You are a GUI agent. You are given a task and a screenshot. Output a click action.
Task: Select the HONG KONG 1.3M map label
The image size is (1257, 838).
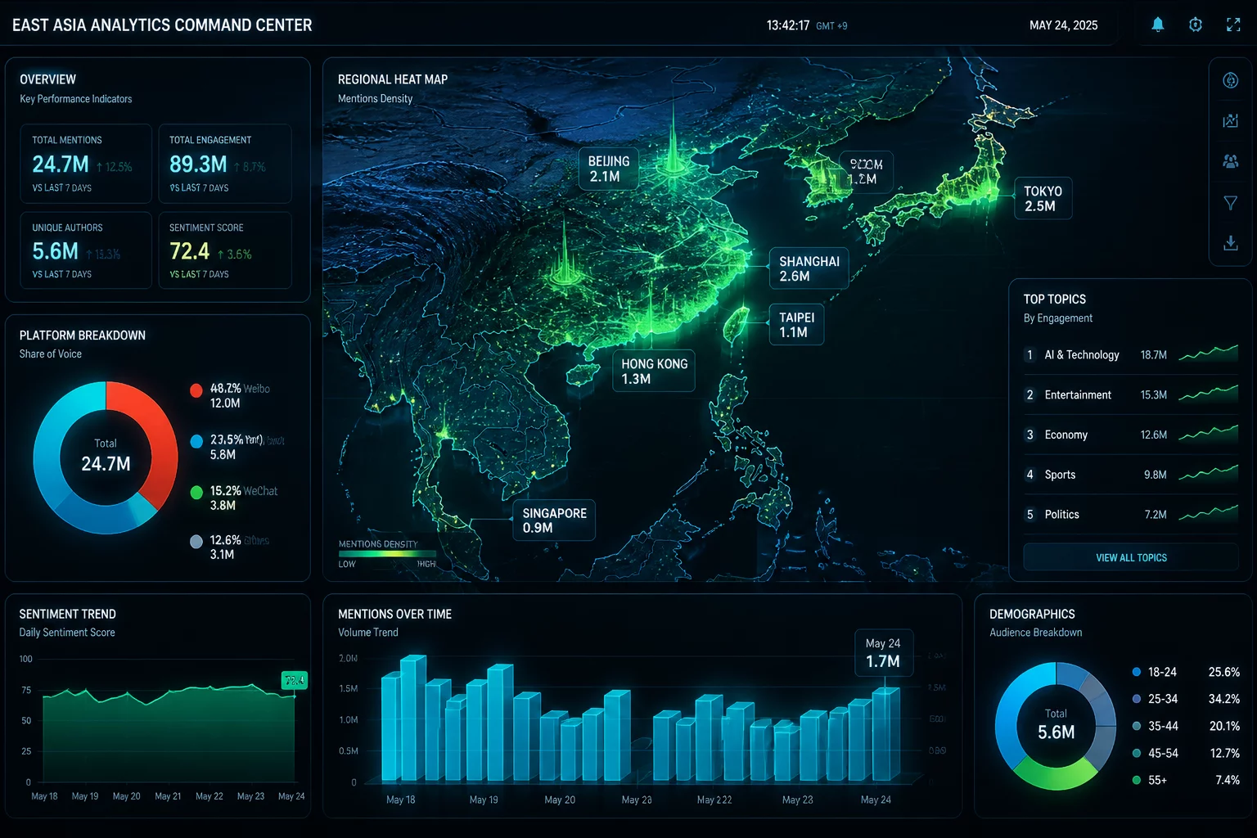coord(654,371)
